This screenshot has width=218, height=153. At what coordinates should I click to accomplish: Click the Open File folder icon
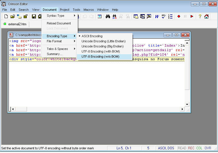[x=13, y=16]
